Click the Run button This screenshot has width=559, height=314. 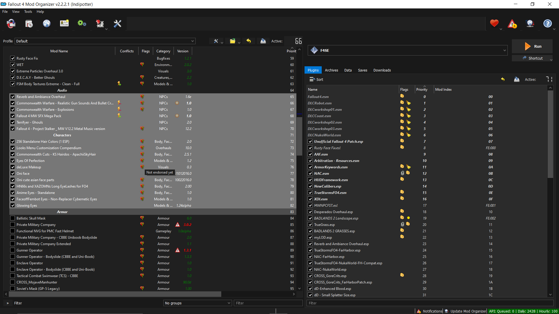(532, 46)
